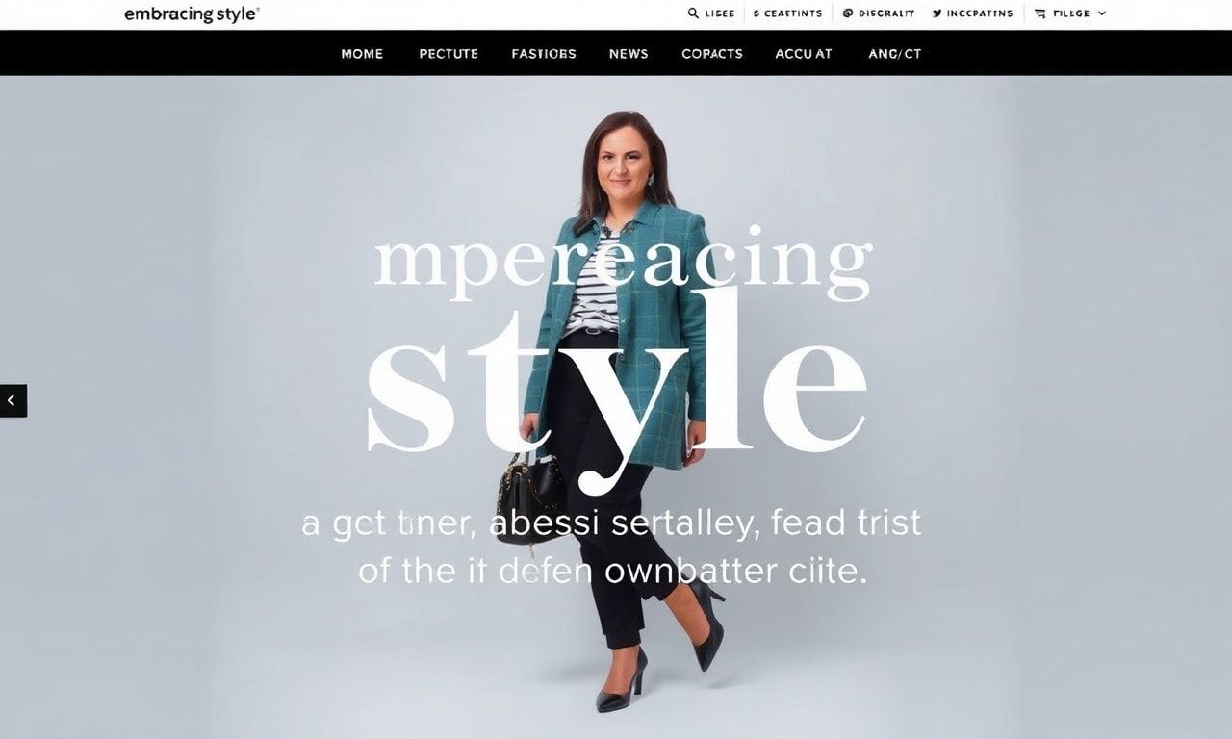The height and width of the screenshot is (739, 1232).
Task: Click the DISCRALIT top link
Action: [886, 13]
